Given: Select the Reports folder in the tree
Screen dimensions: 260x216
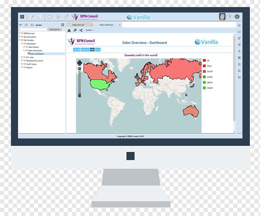Looking at the screenshot, I should point(29,68).
